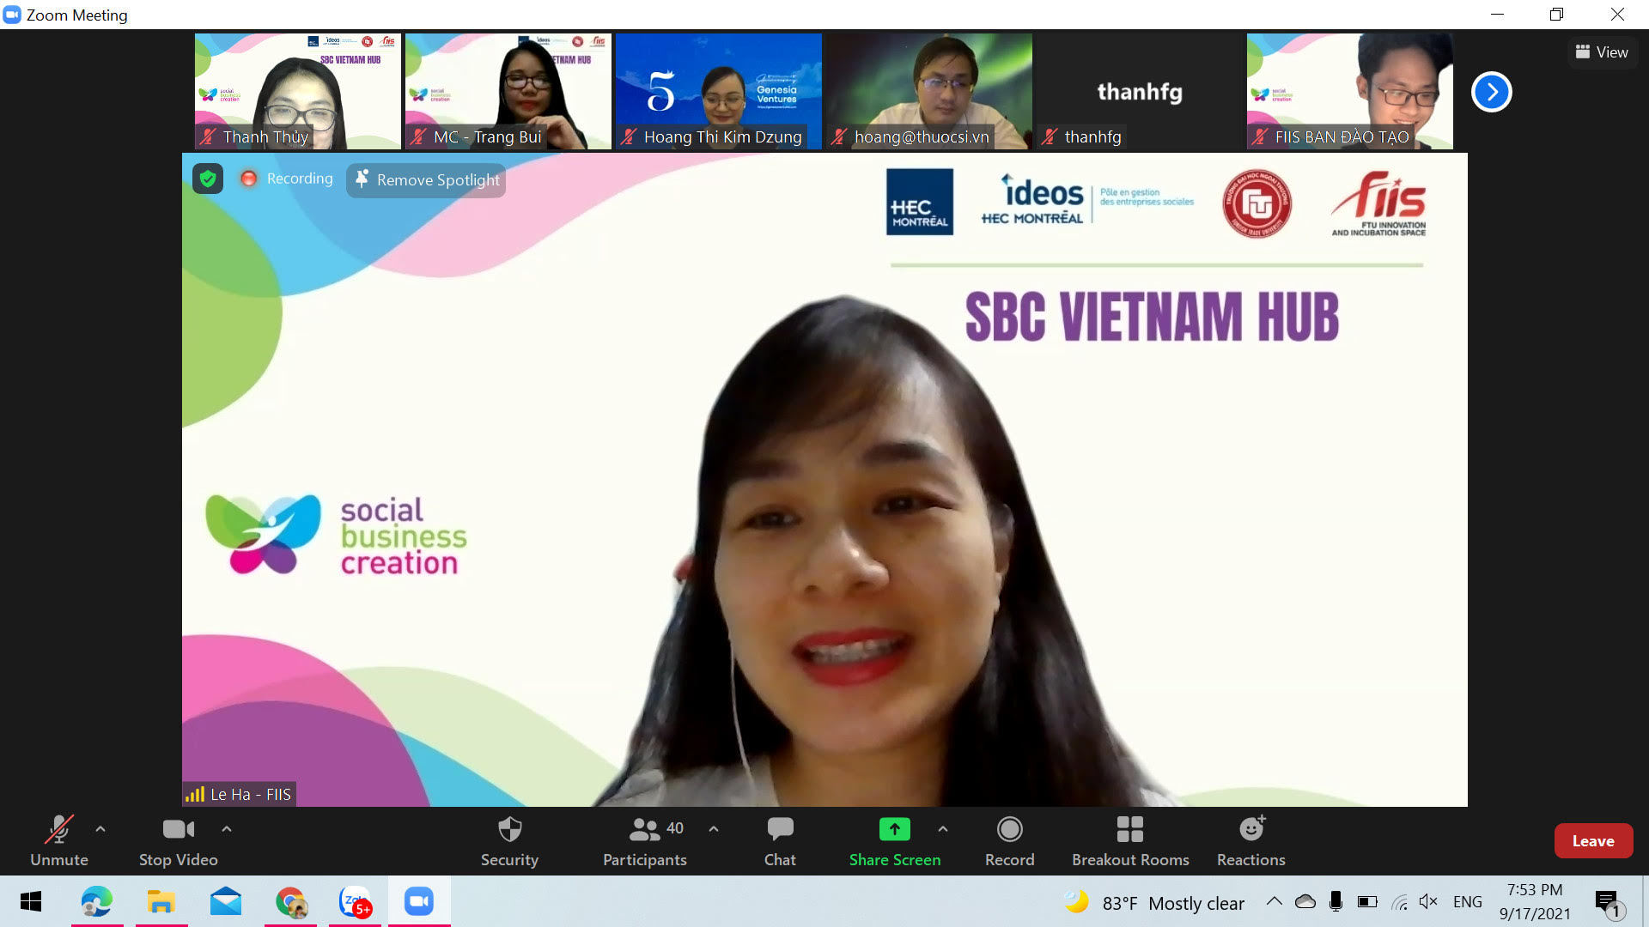Open the Mail app from taskbar
Image resolution: width=1649 pixels, height=927 pixels.
click(x=225, y=901)
